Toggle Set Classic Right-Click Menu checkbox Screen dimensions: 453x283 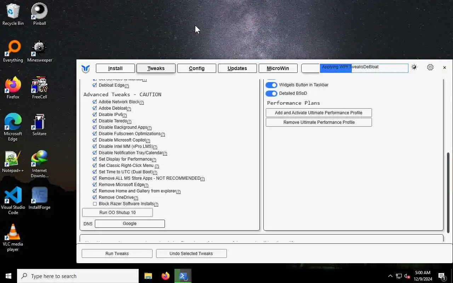[94, 166]
